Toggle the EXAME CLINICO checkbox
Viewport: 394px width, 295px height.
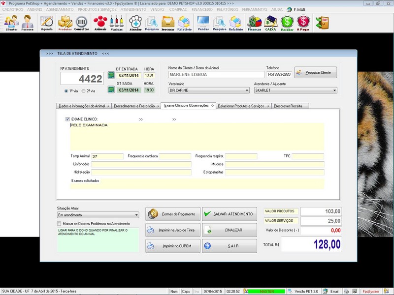(68, 119)
